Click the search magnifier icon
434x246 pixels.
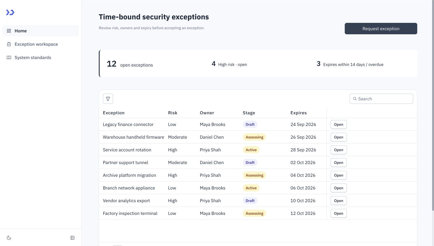(355, 99)
